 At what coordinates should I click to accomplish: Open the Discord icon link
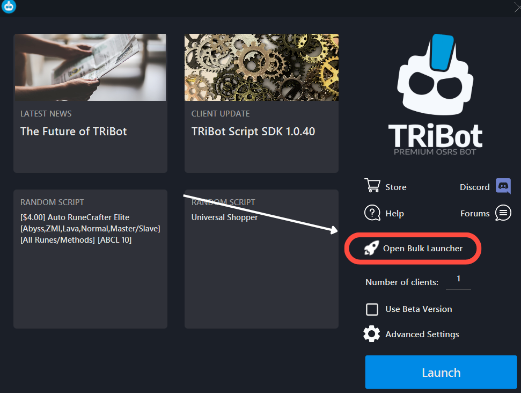pyautogui.click(x=503, y=186)
